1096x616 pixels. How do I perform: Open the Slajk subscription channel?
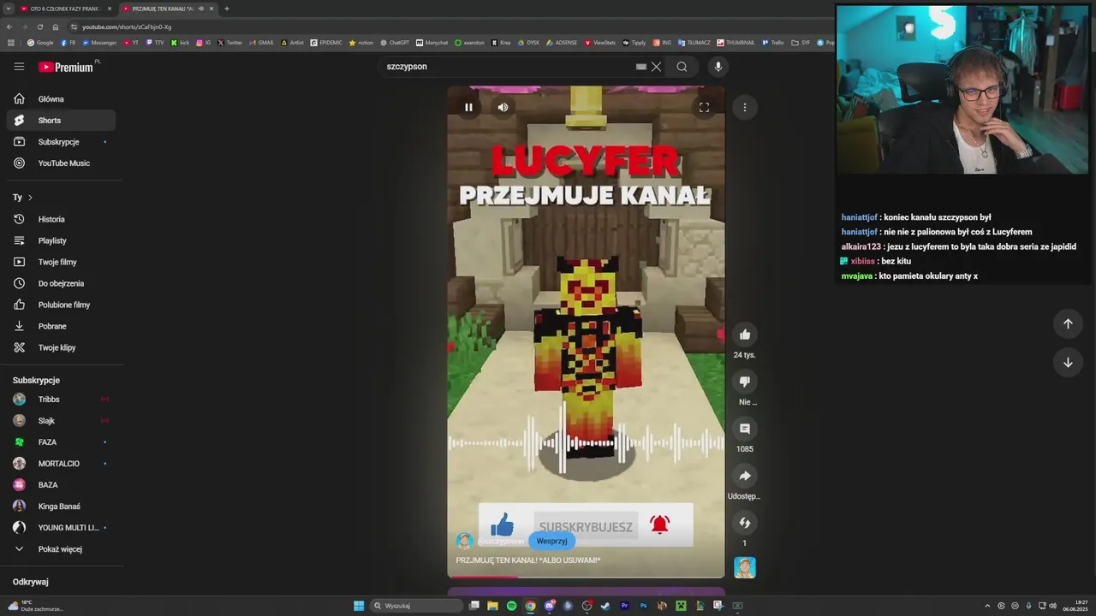(x=61, y=421)
